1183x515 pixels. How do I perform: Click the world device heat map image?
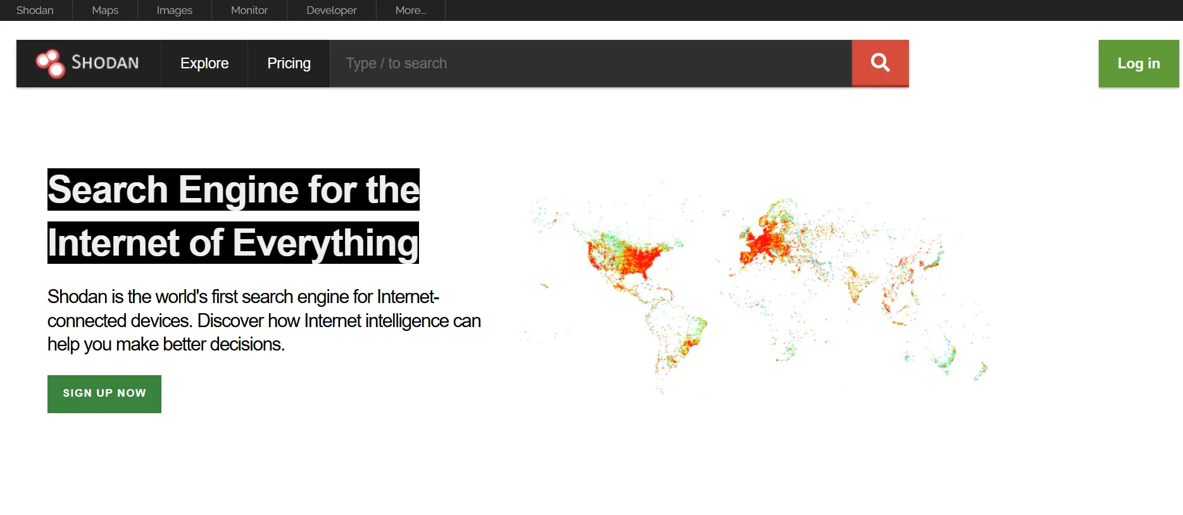(753, 288)
